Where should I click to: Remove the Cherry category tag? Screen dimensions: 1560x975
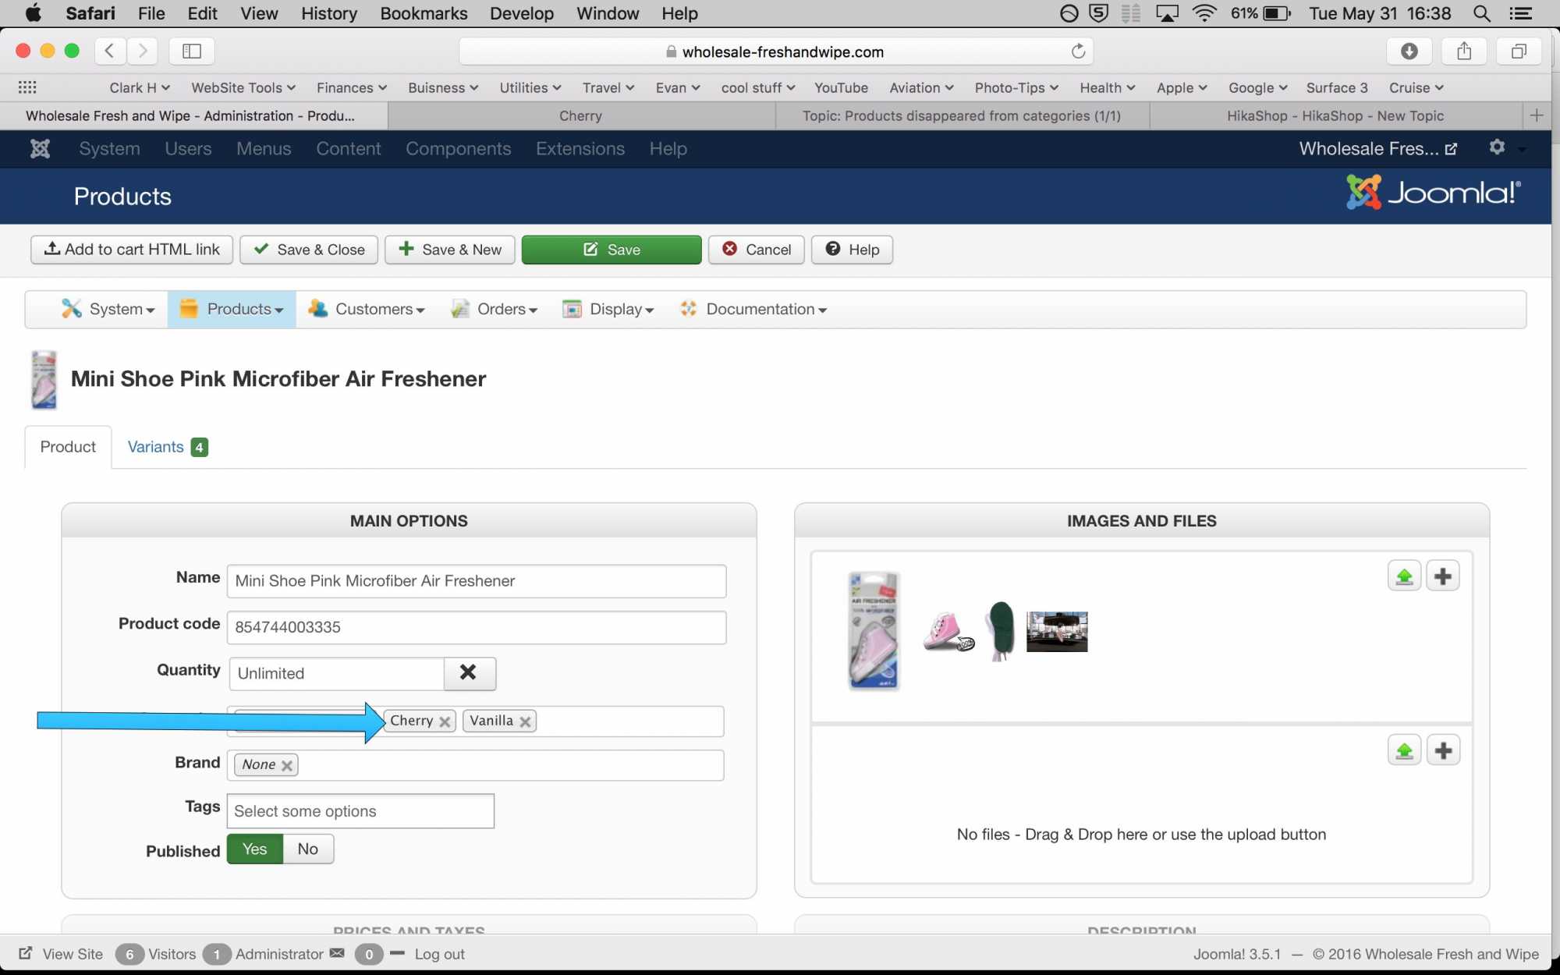pos(445,721)
